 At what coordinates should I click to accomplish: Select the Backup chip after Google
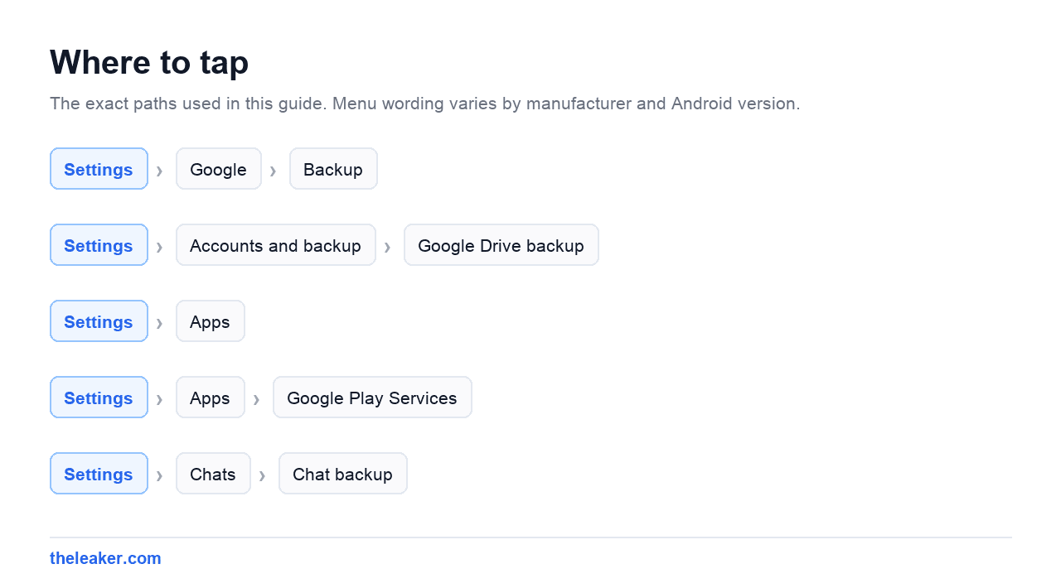point(333,169)
